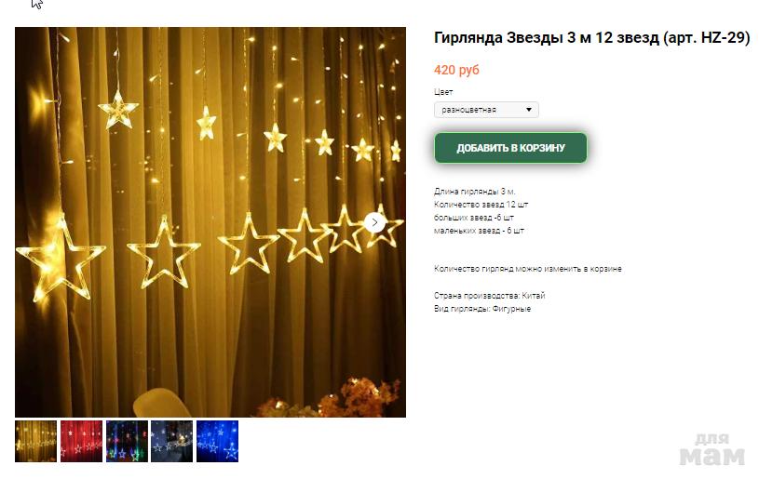Click the 420 руб price

pyautogui.click(x=456, y=70)
